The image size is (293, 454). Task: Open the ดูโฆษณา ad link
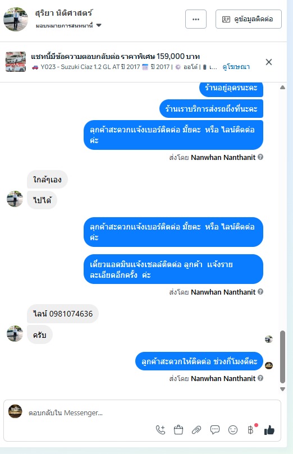point(236,67)
